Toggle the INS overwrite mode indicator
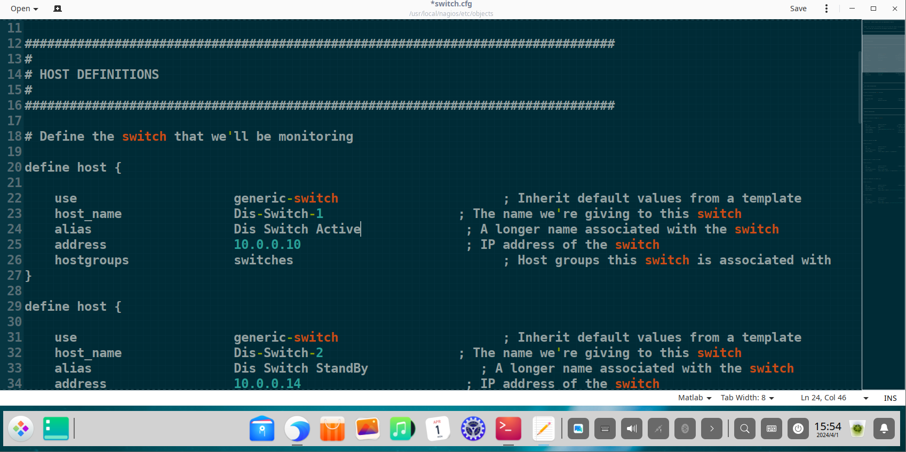Screen dimensions: 906x452 pyautogui.click(x=890, y=398)
